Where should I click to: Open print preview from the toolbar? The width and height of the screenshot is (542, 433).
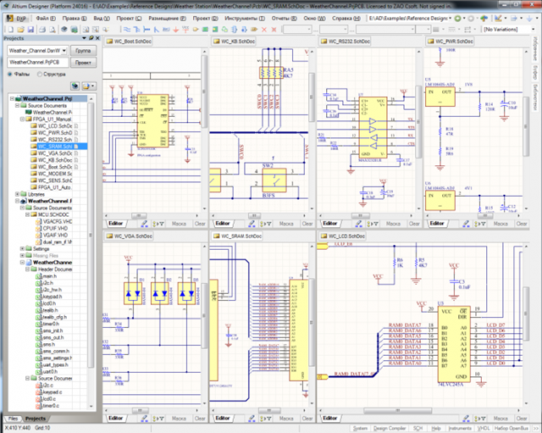point(52,30)
